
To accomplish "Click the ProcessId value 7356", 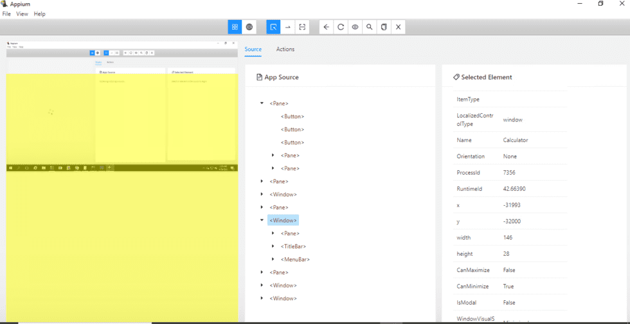I will tap(509, 173).
